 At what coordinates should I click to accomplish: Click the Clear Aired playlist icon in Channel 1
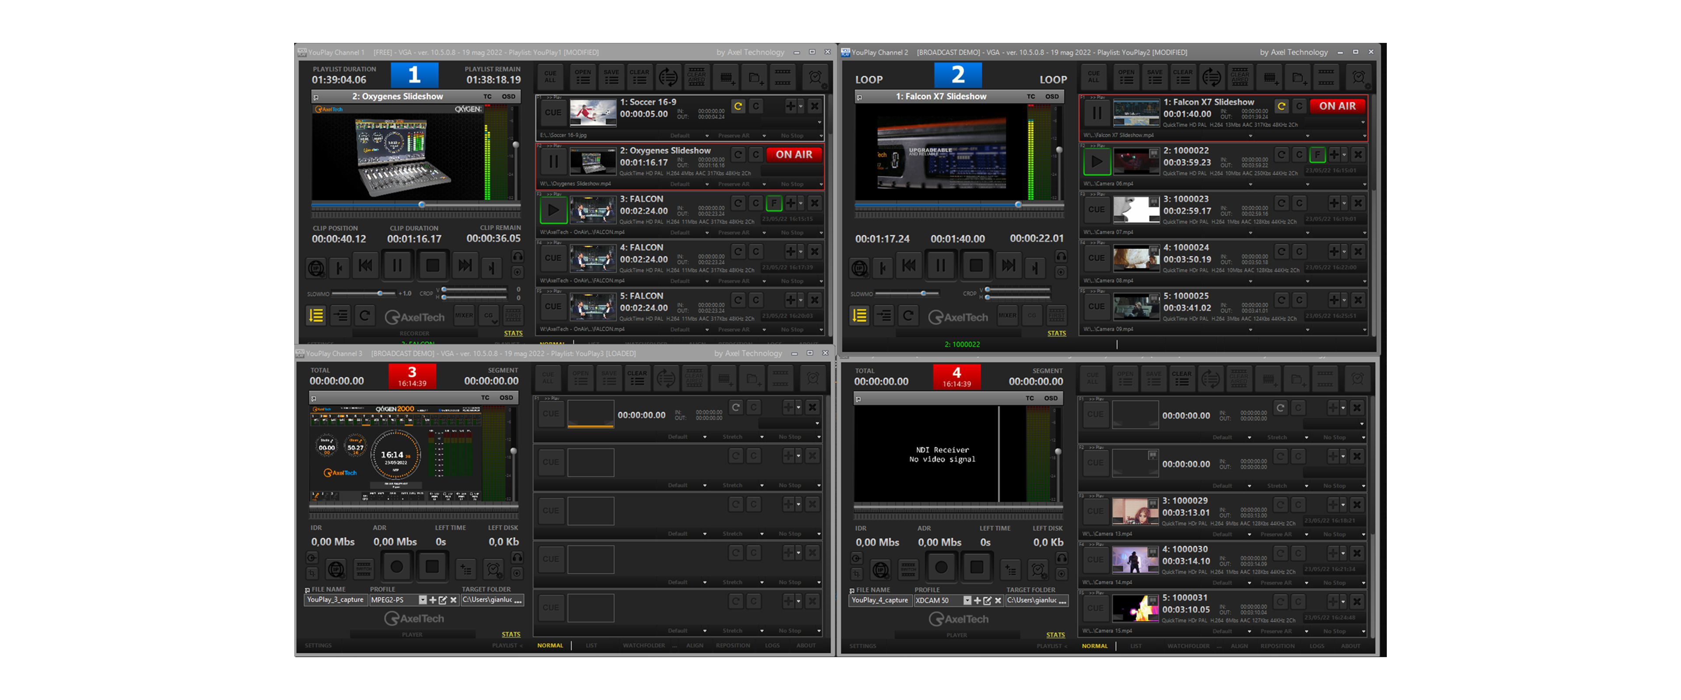click(x=696, y=77)
